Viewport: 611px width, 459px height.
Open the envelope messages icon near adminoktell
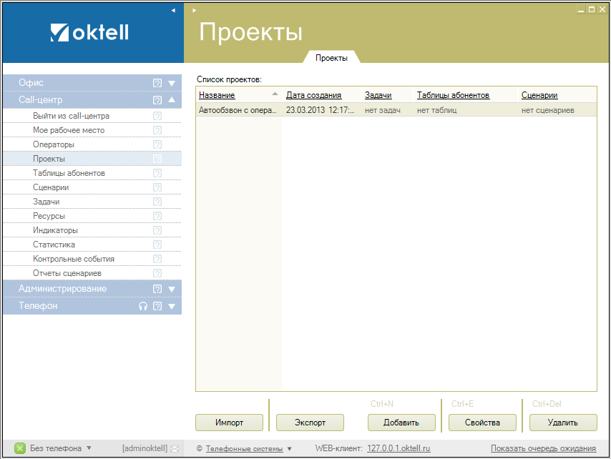[175, 448]
